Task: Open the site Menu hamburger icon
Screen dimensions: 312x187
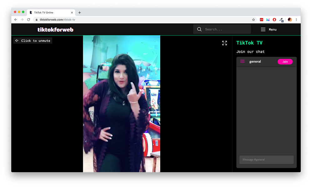Action: pos(263,29)
